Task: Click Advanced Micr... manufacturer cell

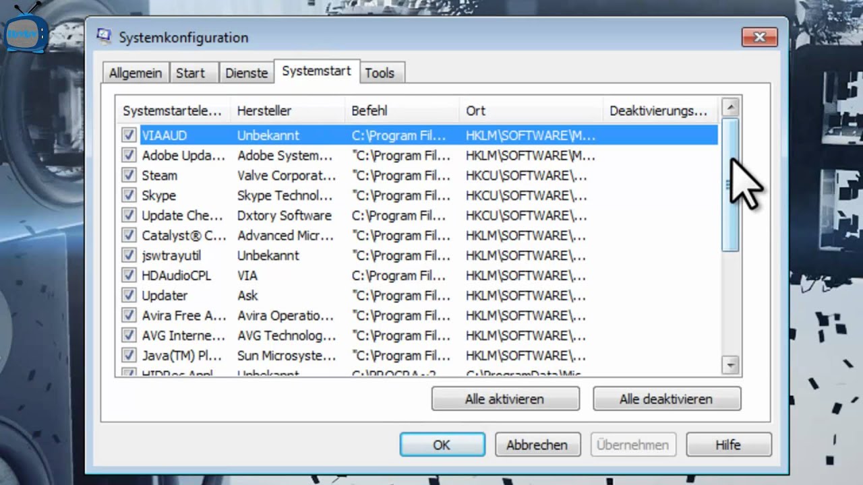Action: (x=286, y=236)
